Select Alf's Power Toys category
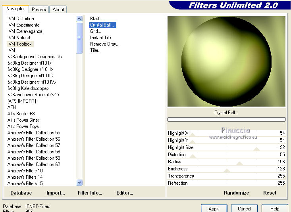 [x=23, y=126]
